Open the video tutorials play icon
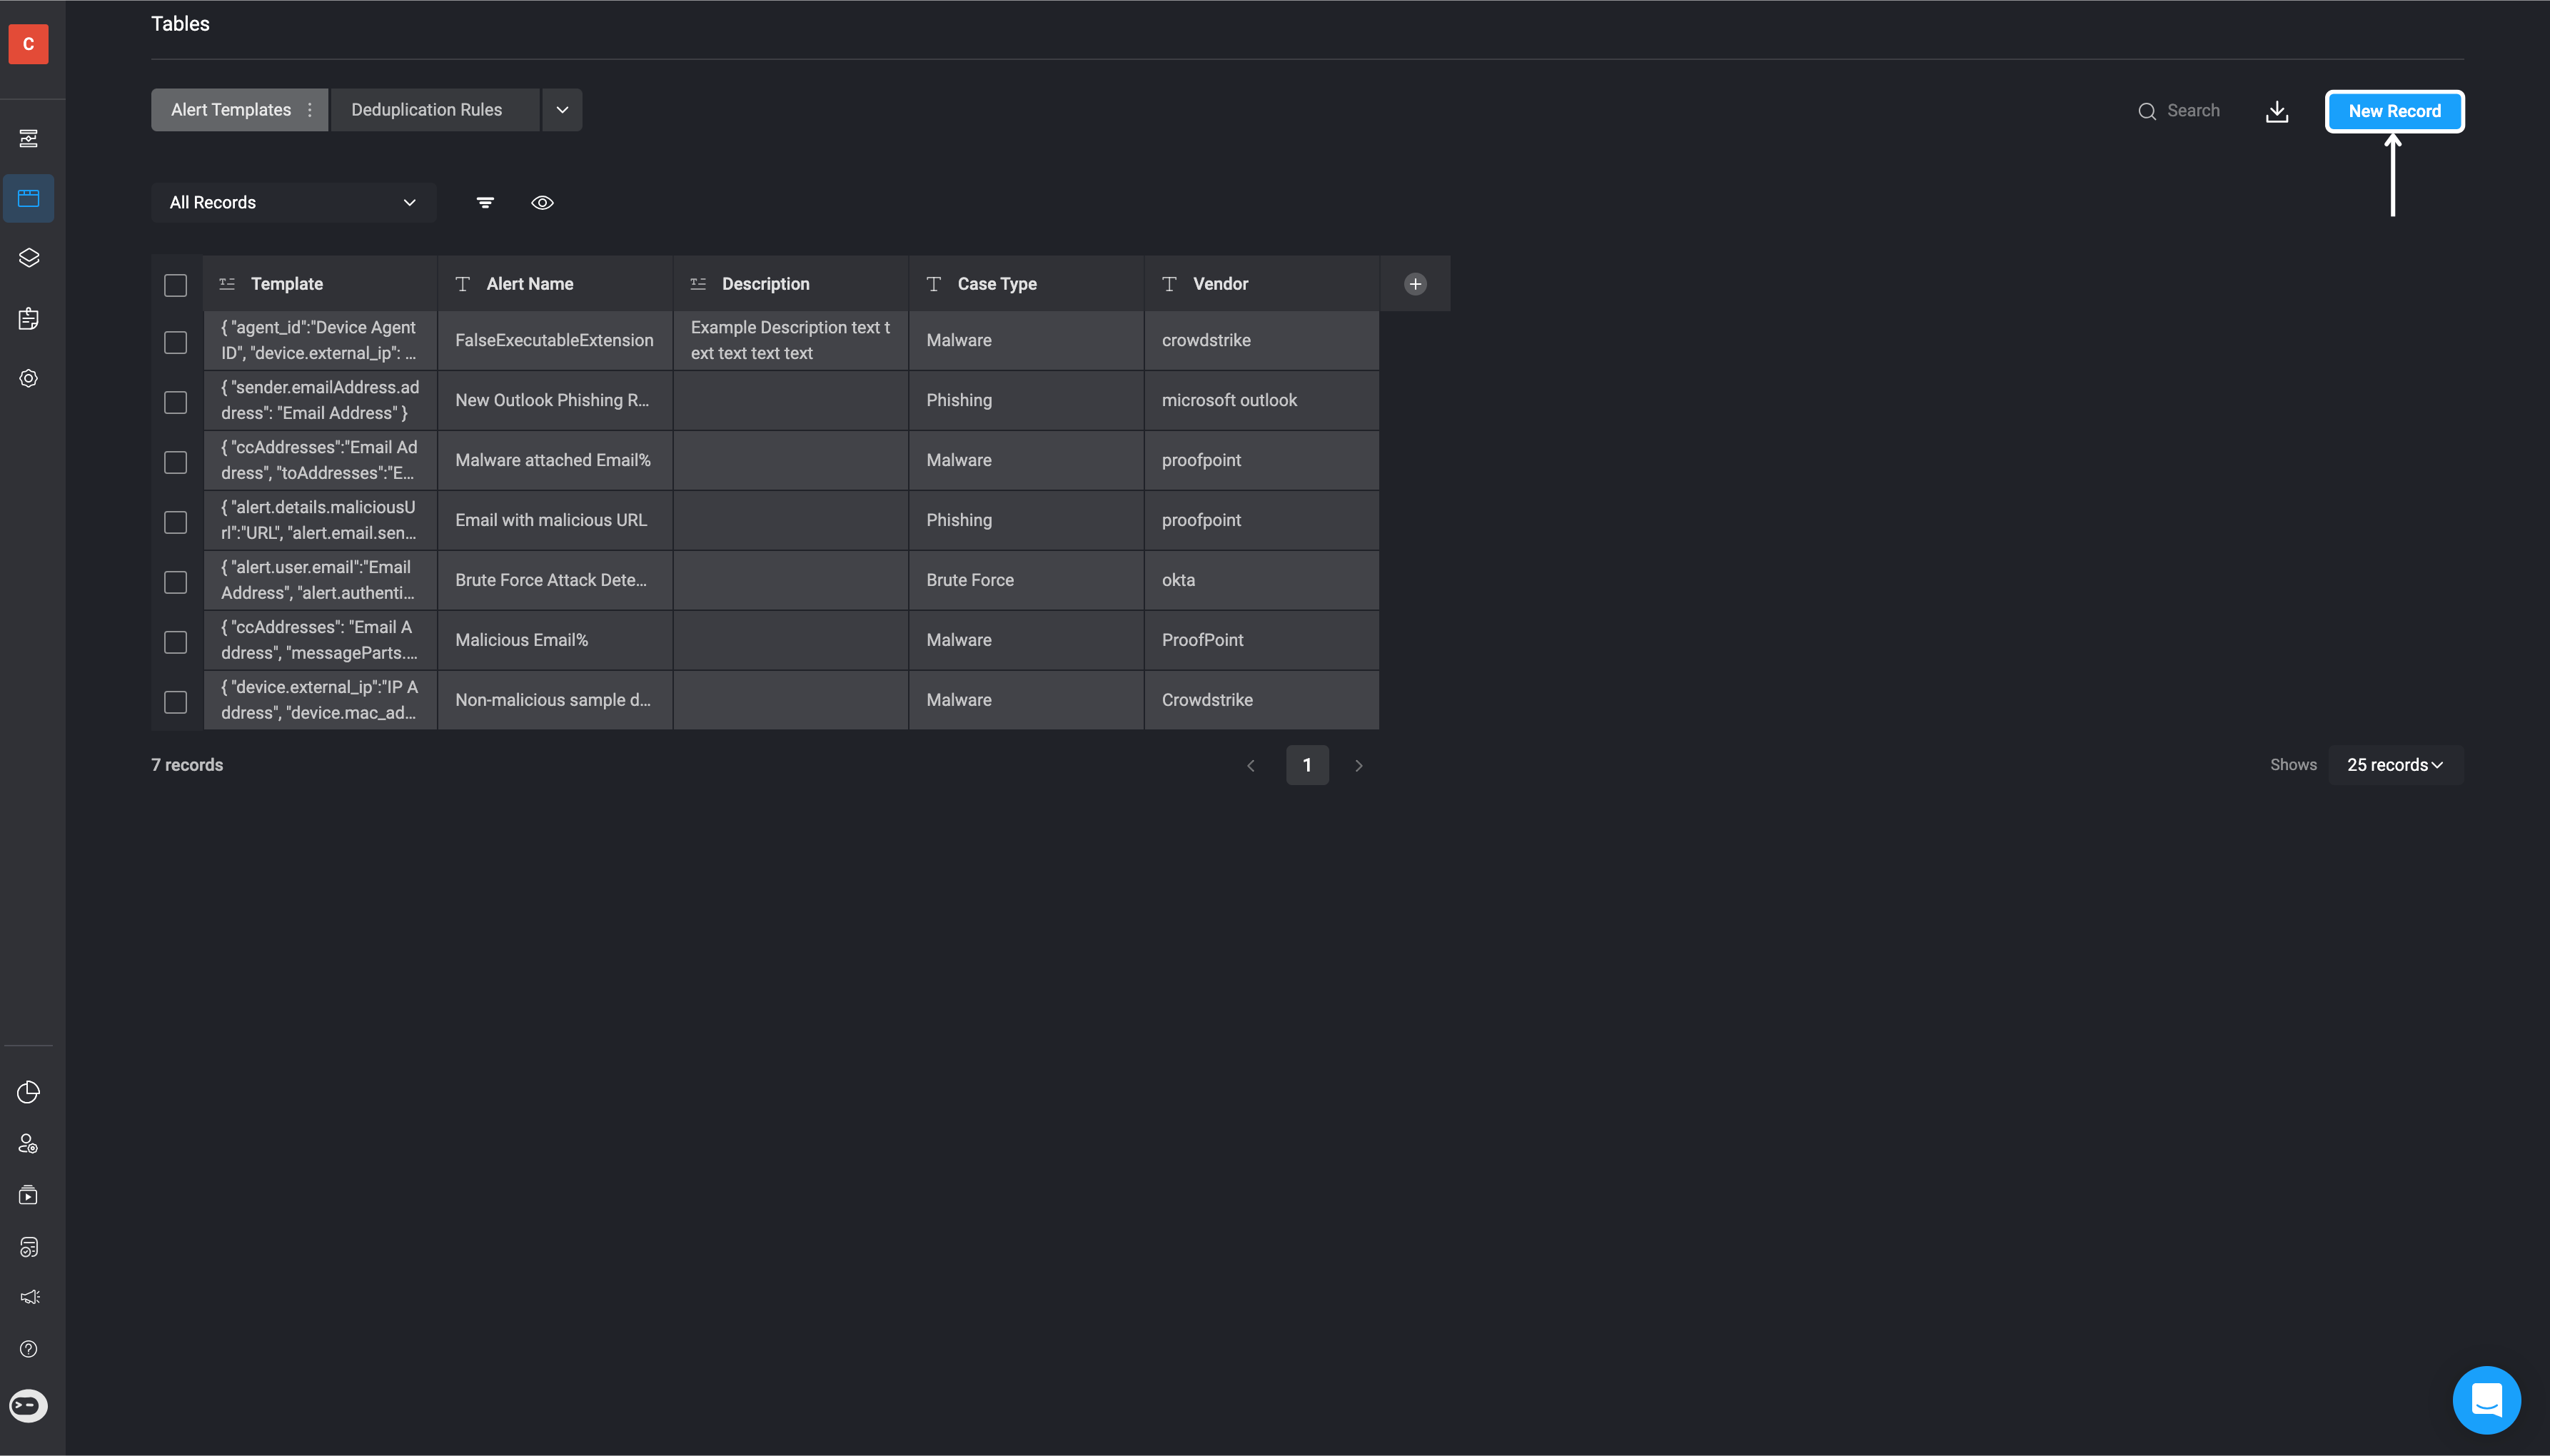 [x=29, y=1195]
